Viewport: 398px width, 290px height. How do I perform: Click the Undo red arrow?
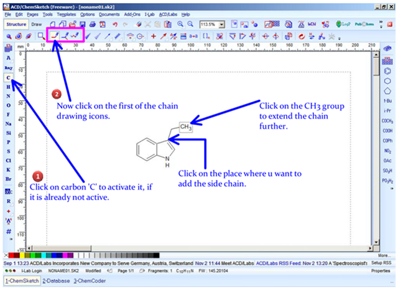tap(115, 24)
